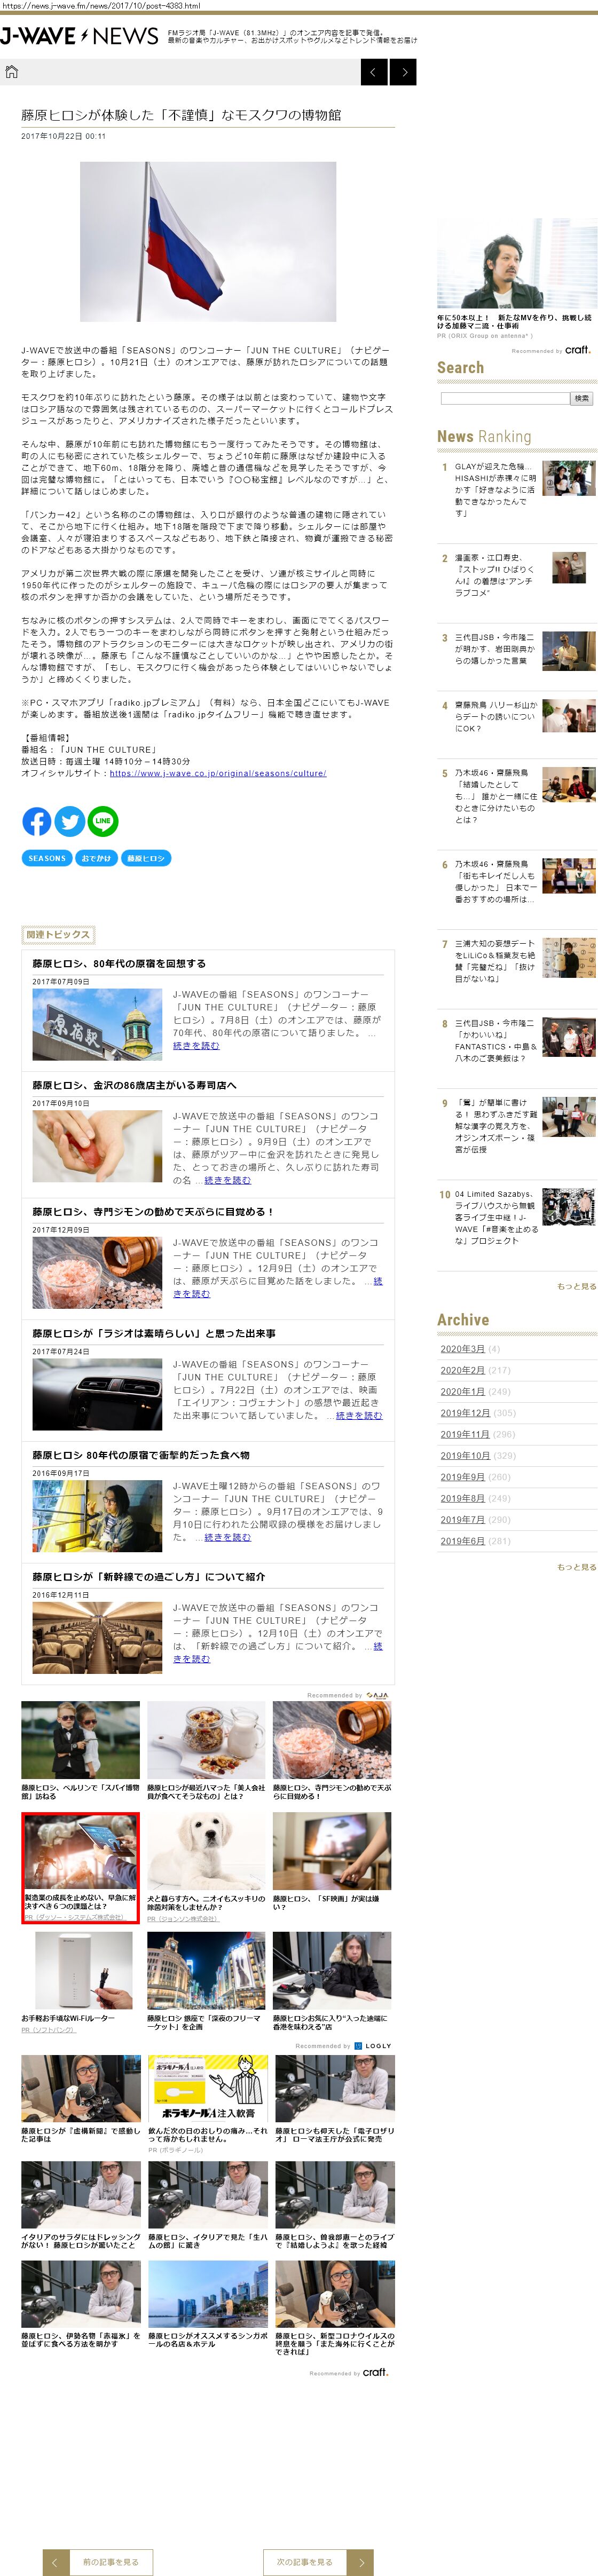Open the 2019年11月 archive

(x=465, y=1434)
